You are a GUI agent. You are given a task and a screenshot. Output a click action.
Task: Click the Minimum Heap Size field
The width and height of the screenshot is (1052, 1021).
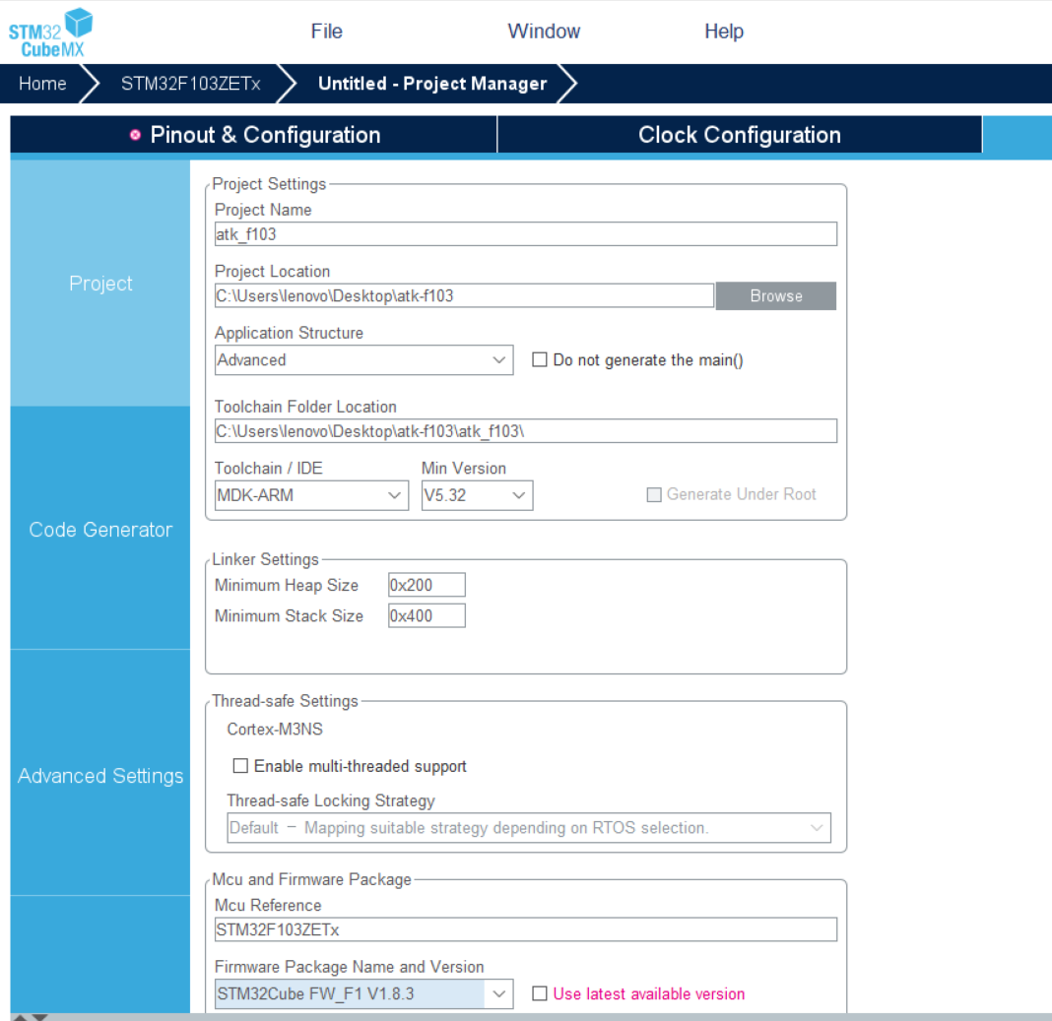pyautogui.click(x=427, y=585)
